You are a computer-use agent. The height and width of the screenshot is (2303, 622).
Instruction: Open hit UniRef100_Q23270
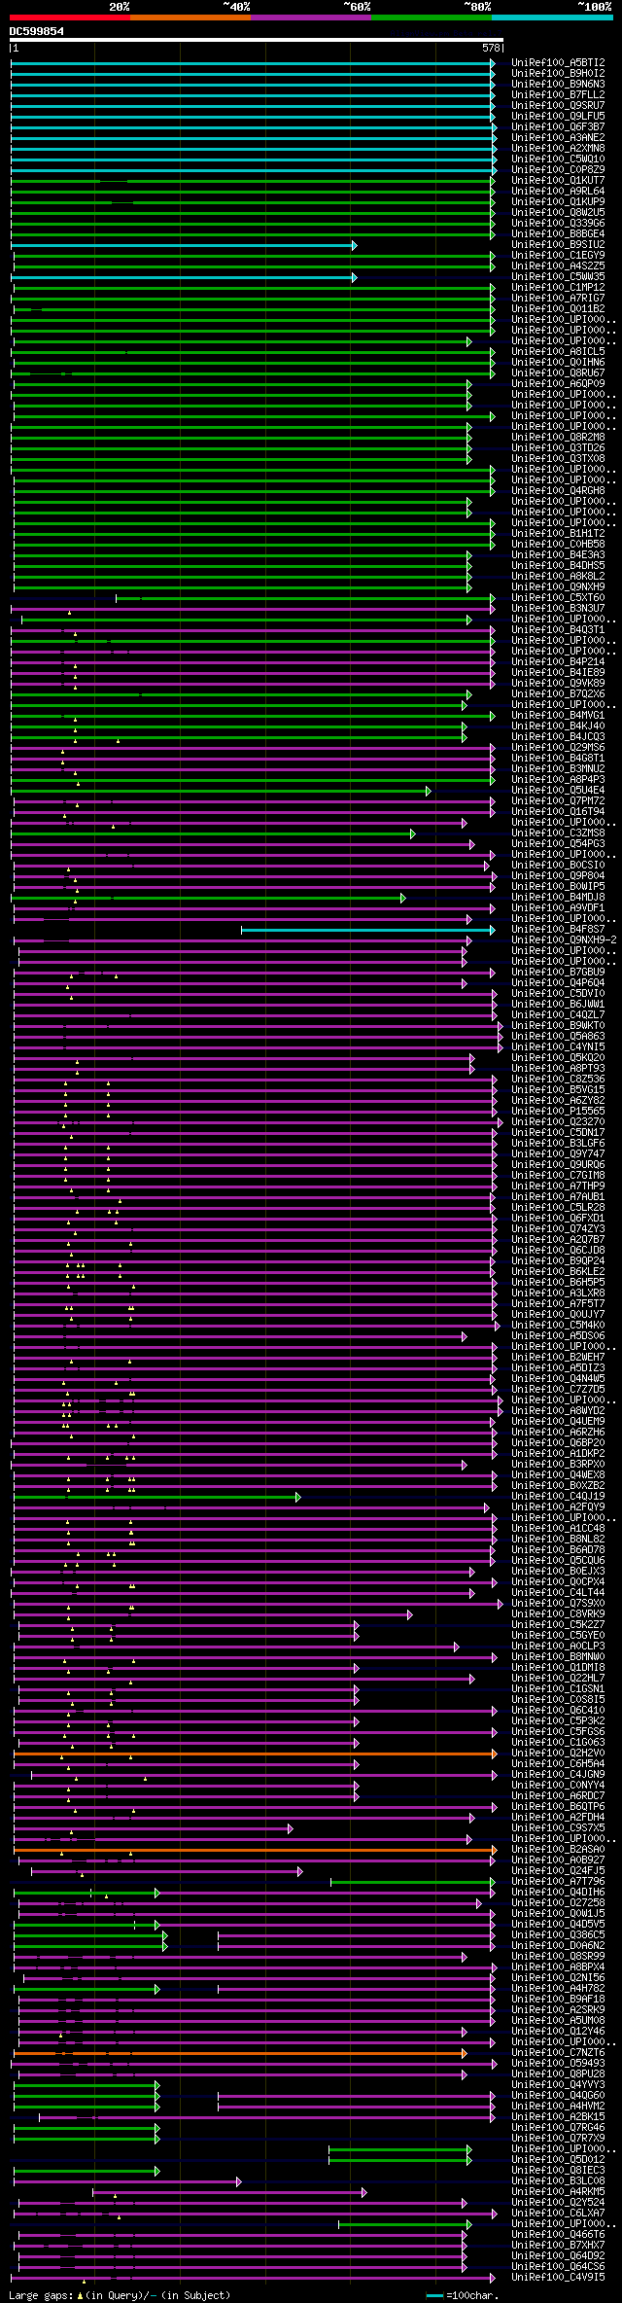click(x=558, y=1121)
